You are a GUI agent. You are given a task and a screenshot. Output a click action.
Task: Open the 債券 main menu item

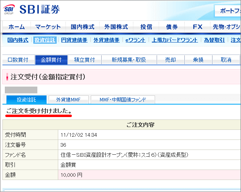point(172,27)
